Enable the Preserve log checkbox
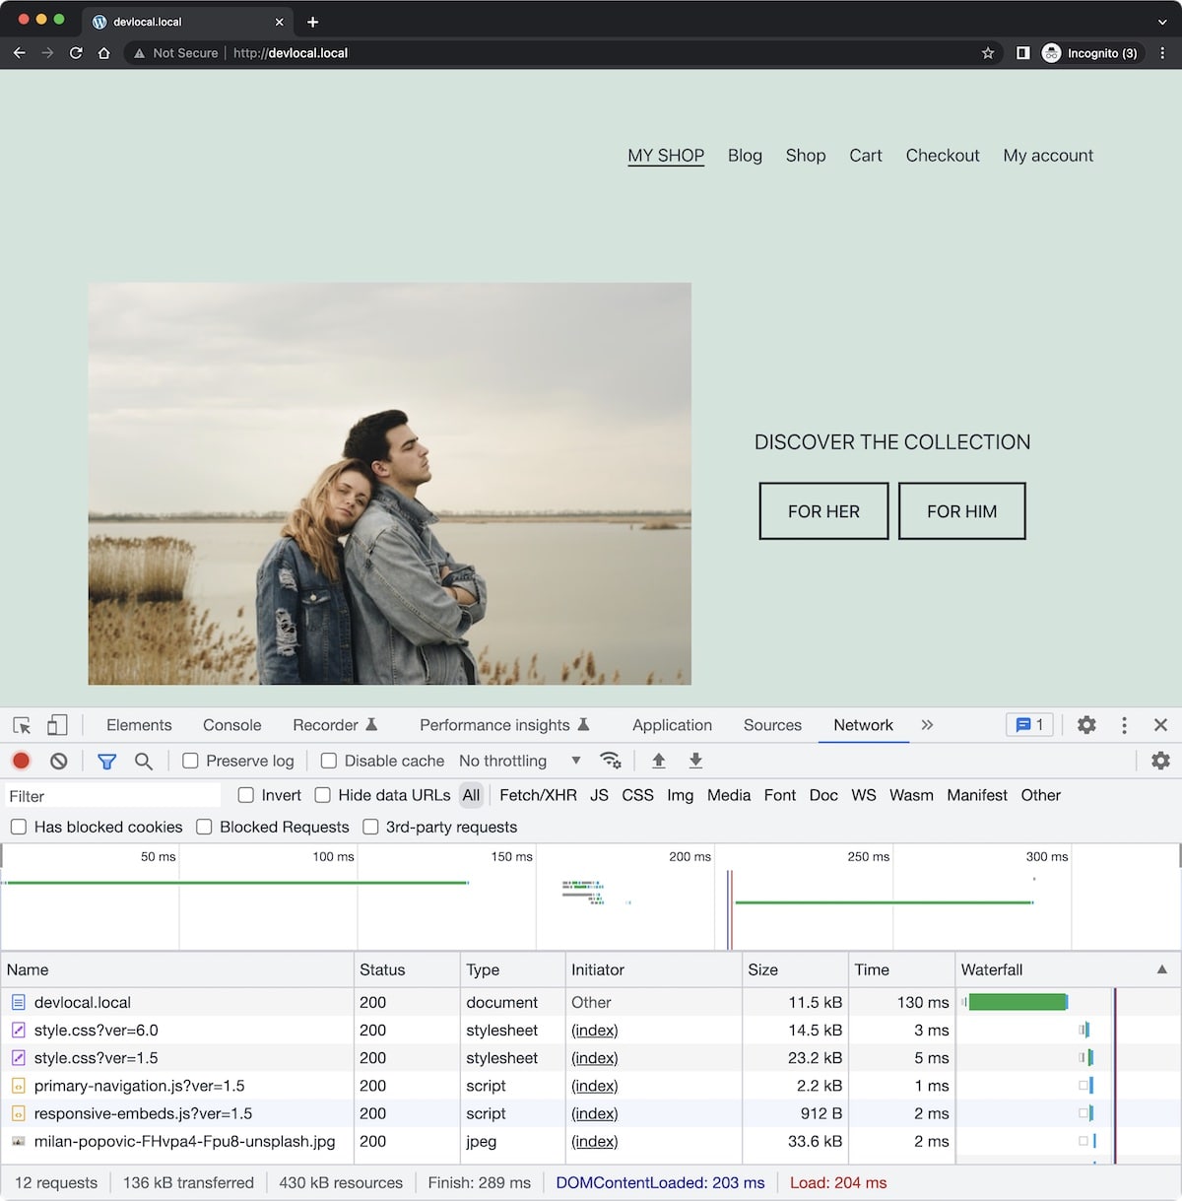This screenshot has width=1182, height=1201. 191,761
